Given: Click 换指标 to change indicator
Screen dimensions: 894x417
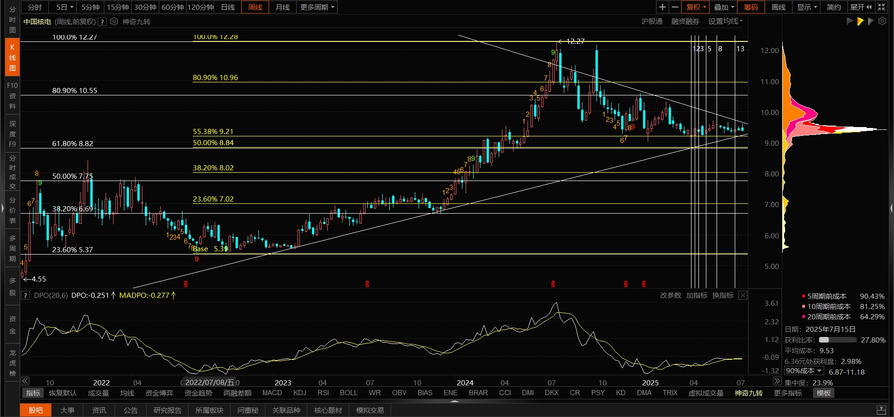Looking at the screenshot, I should tap(723, 296).
